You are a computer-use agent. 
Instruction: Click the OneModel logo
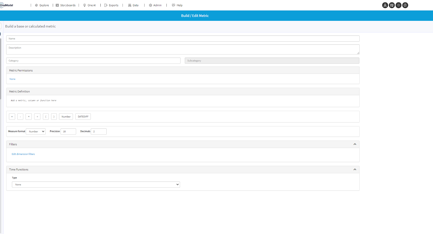(7, 5)
